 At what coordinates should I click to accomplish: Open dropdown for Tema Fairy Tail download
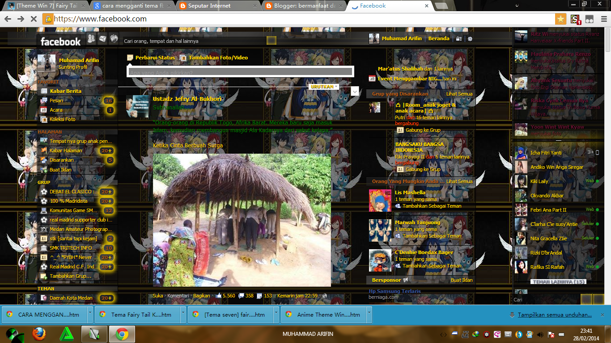[183, 314]
